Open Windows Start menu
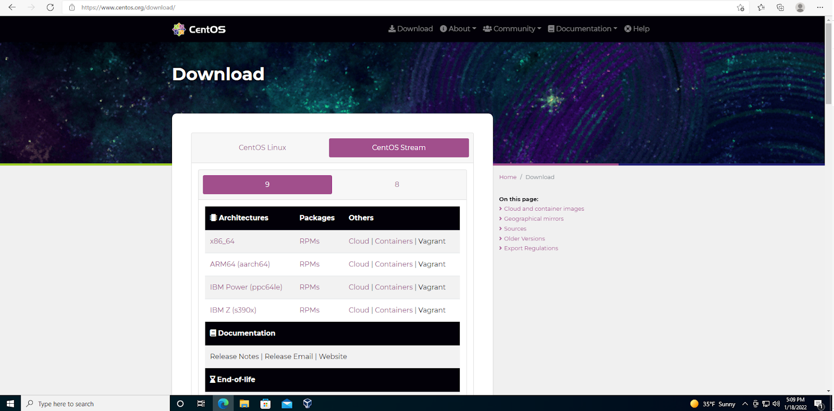The width and height of the screenshot is (834, 411). click(10, 403)
